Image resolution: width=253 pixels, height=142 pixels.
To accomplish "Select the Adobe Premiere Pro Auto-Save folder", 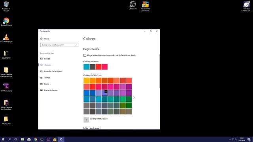I will click(x=6, y=105).
